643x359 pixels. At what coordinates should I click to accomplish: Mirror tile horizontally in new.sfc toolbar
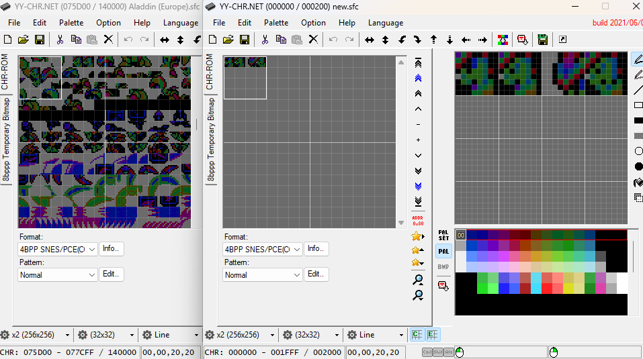pos(370,40)
